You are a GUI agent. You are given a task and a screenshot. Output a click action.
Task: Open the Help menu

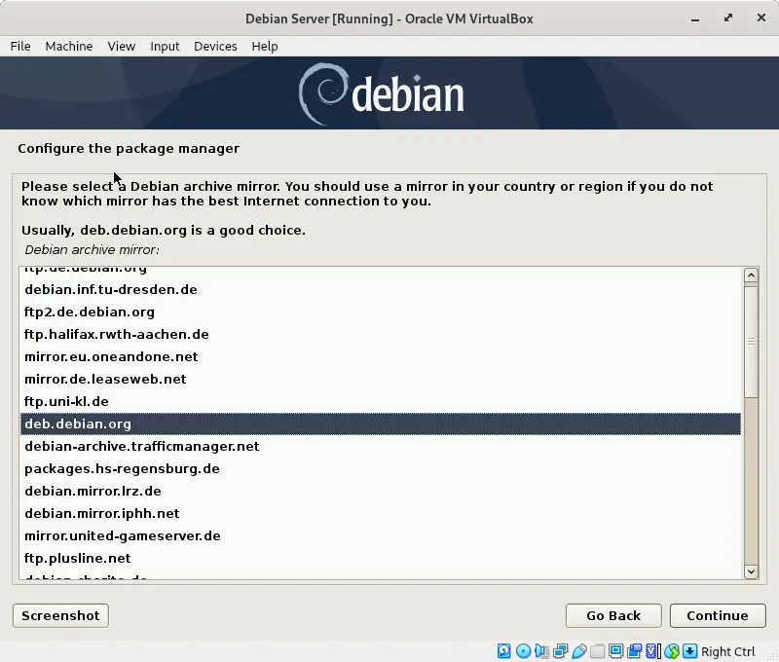(x=264, y=46)
